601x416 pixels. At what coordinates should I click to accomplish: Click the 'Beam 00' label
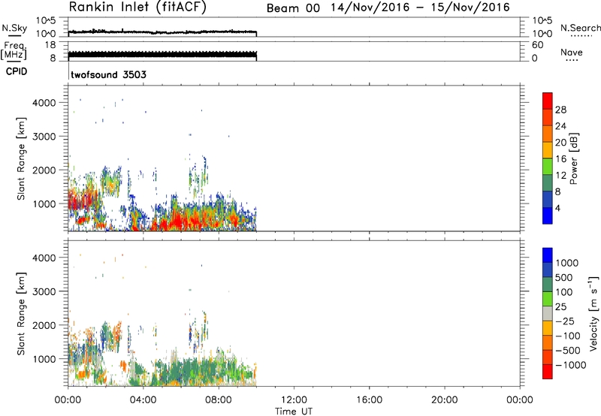[x=293, y=8]
